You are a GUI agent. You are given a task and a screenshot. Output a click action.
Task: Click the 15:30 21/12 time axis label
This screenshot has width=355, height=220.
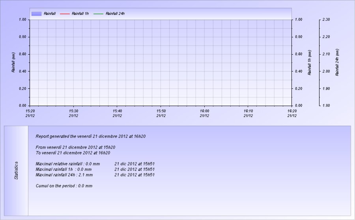pyautogui.click(x=74, y=114)
